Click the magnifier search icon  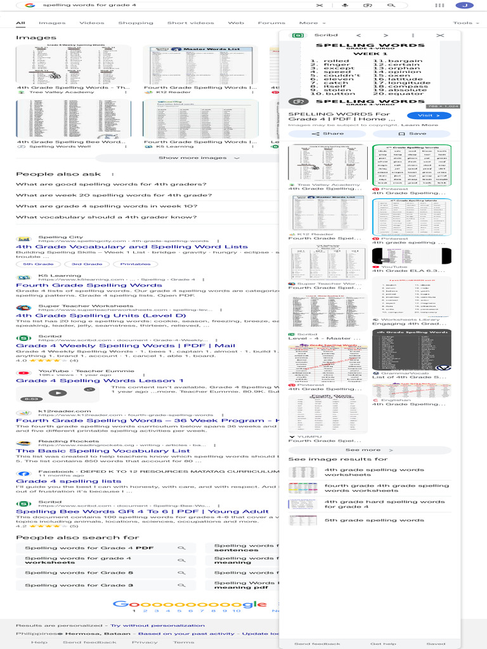point(391,5)
